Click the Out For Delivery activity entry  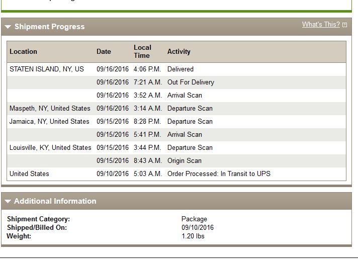click(191, 82)
